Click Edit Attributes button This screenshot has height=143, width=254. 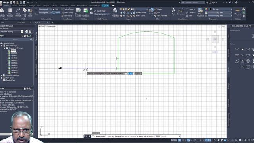point(162,16)
